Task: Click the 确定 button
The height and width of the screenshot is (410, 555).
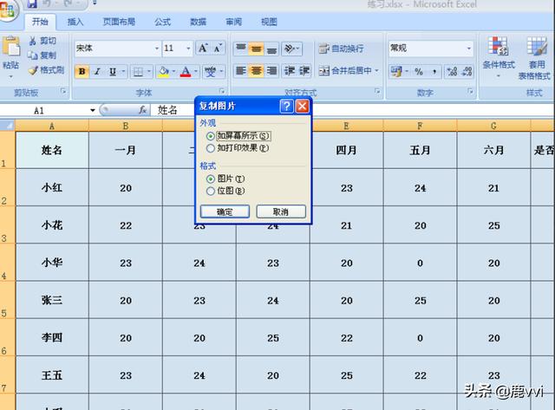Action: click(225, 212)
